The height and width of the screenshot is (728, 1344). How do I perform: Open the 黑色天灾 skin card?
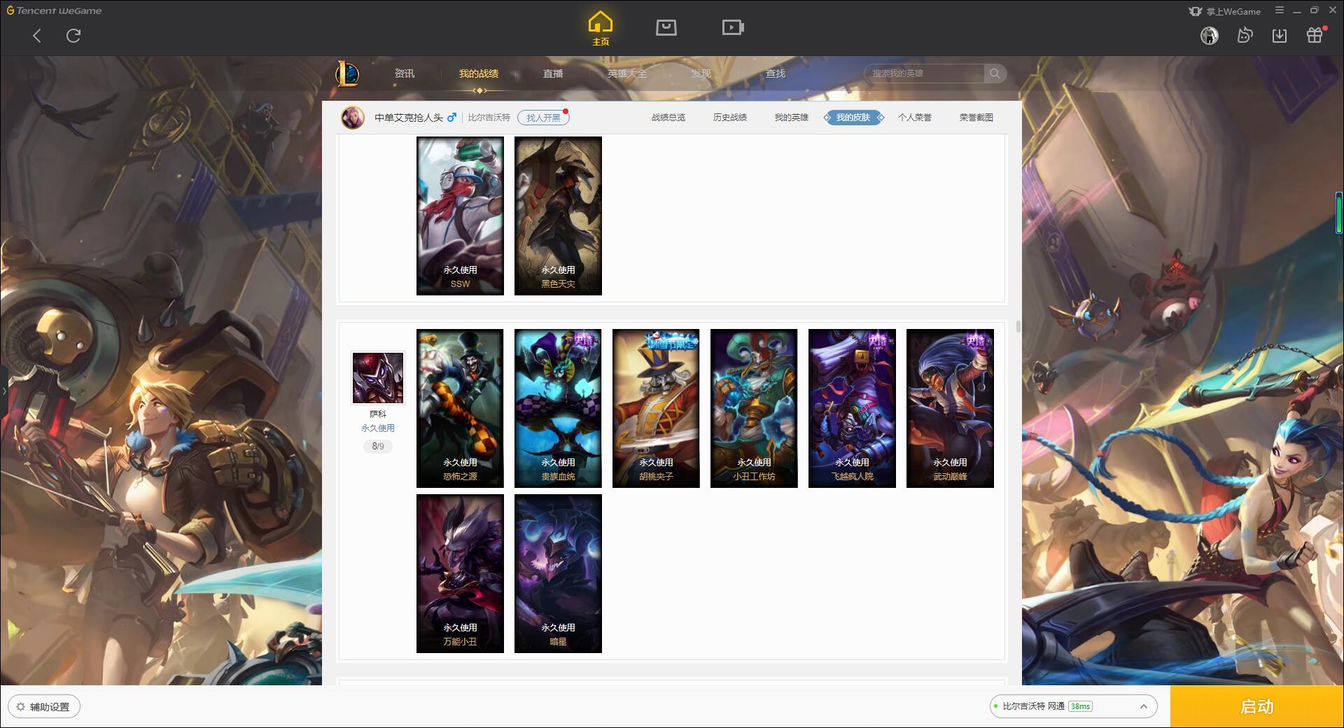558,216
